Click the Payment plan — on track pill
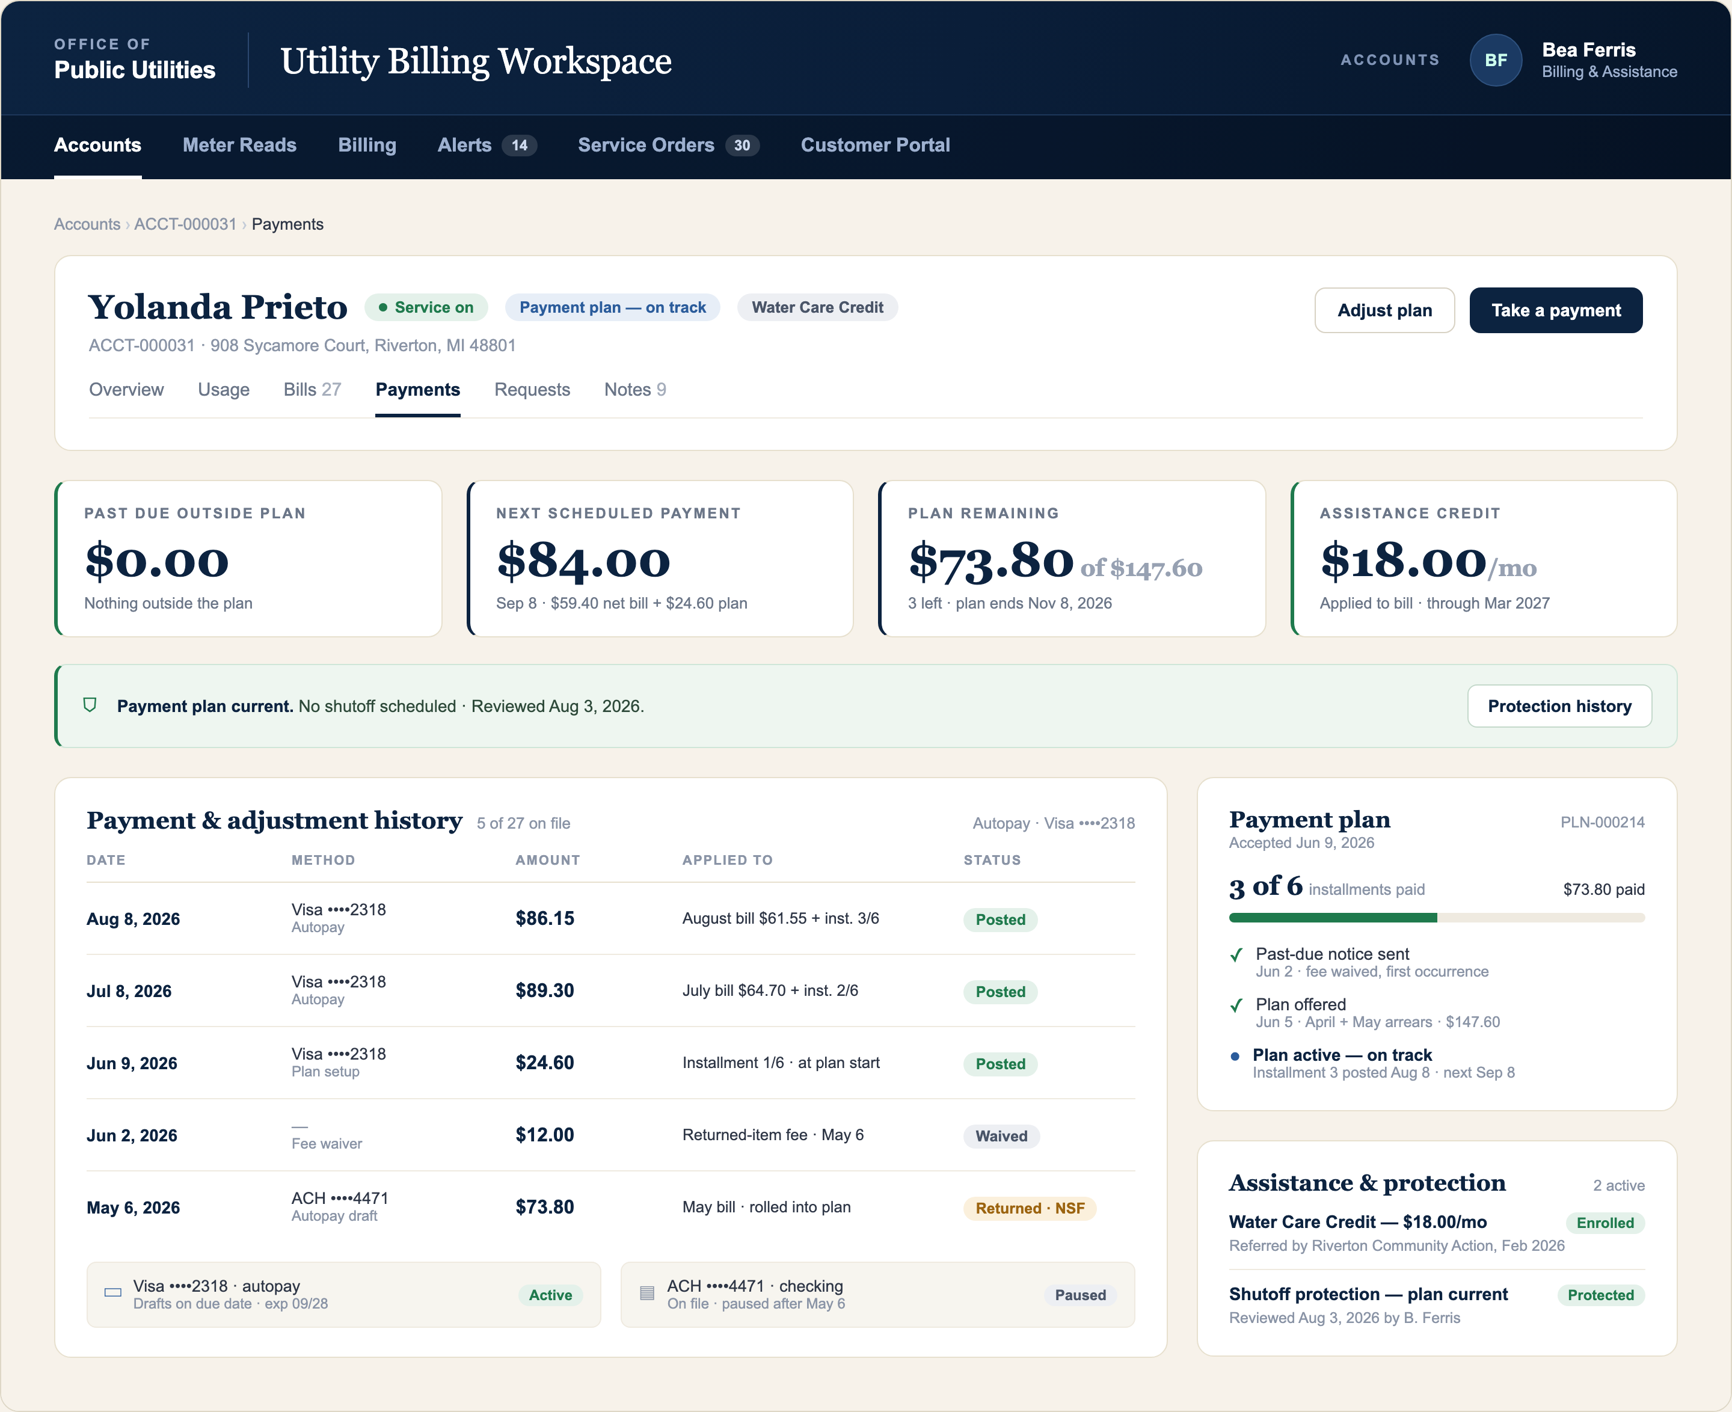 613,307
